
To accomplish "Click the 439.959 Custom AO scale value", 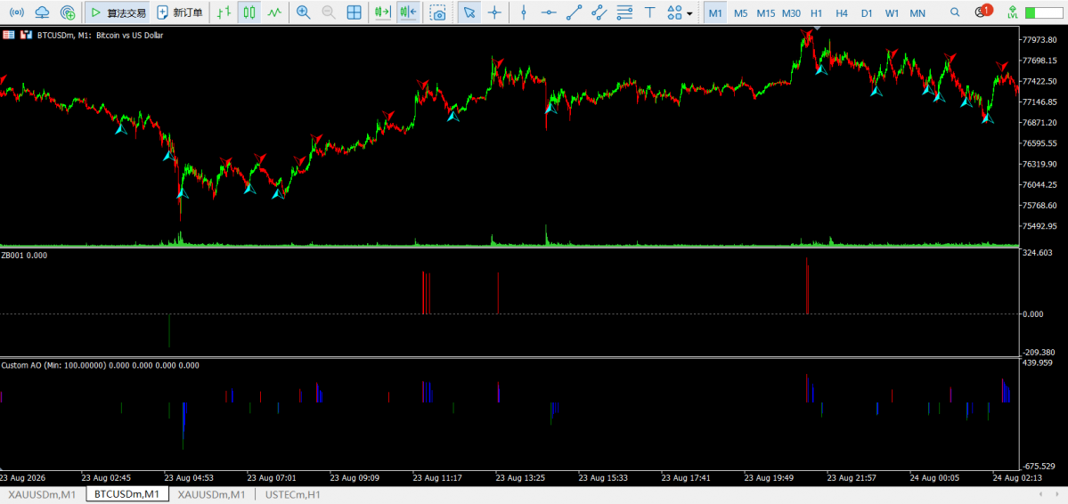I will coord(1038,363).
